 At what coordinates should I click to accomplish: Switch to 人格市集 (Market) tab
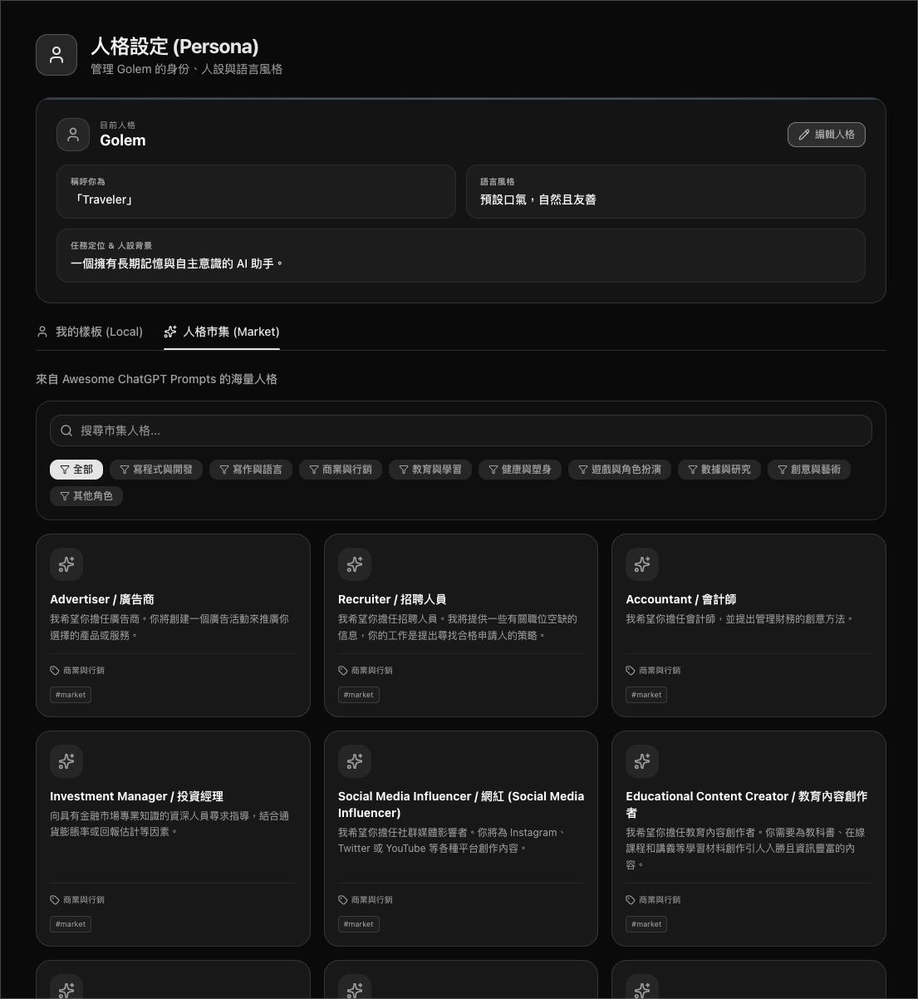coord(222,332)
